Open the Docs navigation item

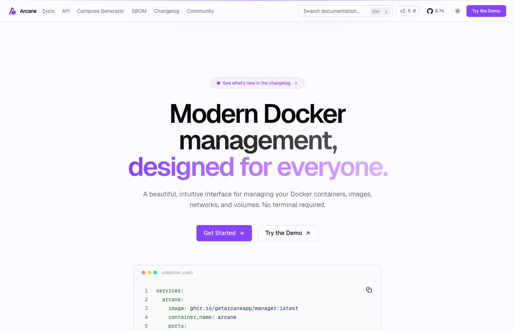point(48,11)
